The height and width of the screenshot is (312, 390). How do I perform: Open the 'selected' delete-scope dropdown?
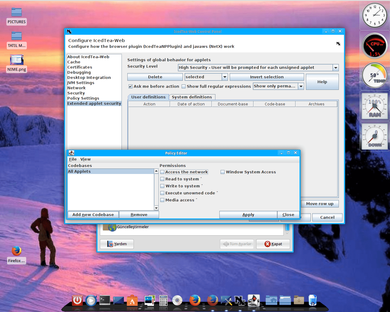click(x=225, y=77)
